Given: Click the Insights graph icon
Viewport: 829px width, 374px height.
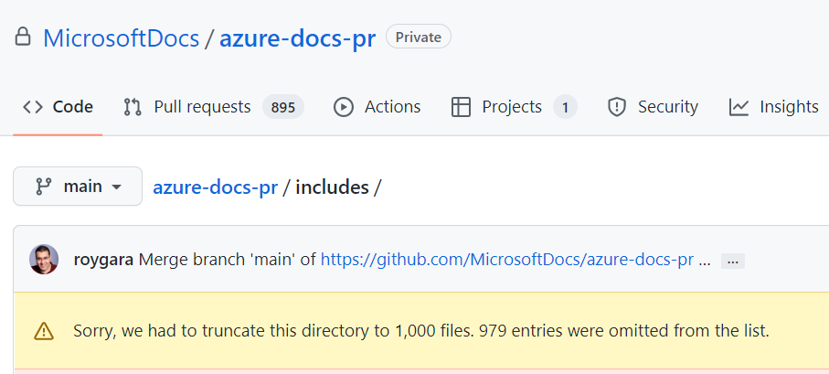Looking at the screenshot, I should 739,107.
